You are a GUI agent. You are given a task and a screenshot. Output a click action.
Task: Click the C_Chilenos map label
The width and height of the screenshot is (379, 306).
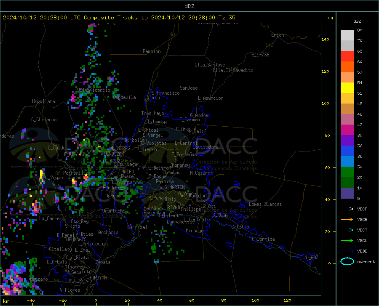pyautogui.click(x=44, y=120)
